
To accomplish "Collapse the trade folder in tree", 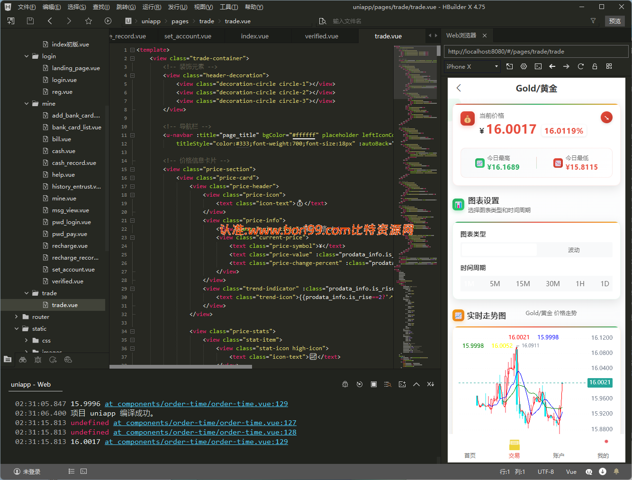I will [27, 293].
